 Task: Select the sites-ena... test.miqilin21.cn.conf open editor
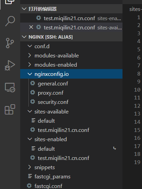pos(71,18)
